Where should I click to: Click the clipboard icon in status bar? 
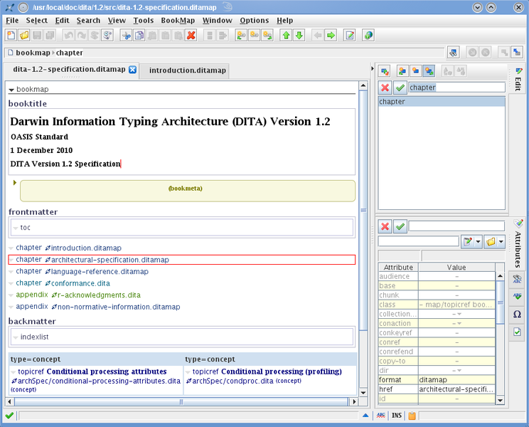[x=412, y=416]
